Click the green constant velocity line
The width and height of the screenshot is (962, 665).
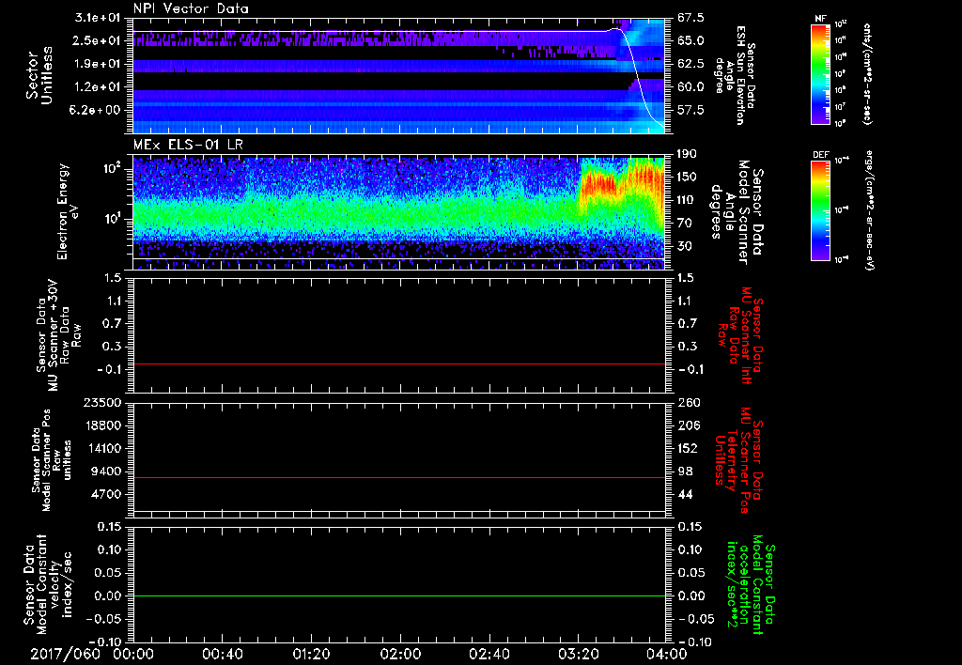pyautogui.click(x=399, y=596)
